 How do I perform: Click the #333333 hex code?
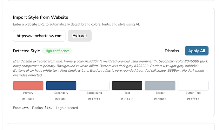coord(127,99)
